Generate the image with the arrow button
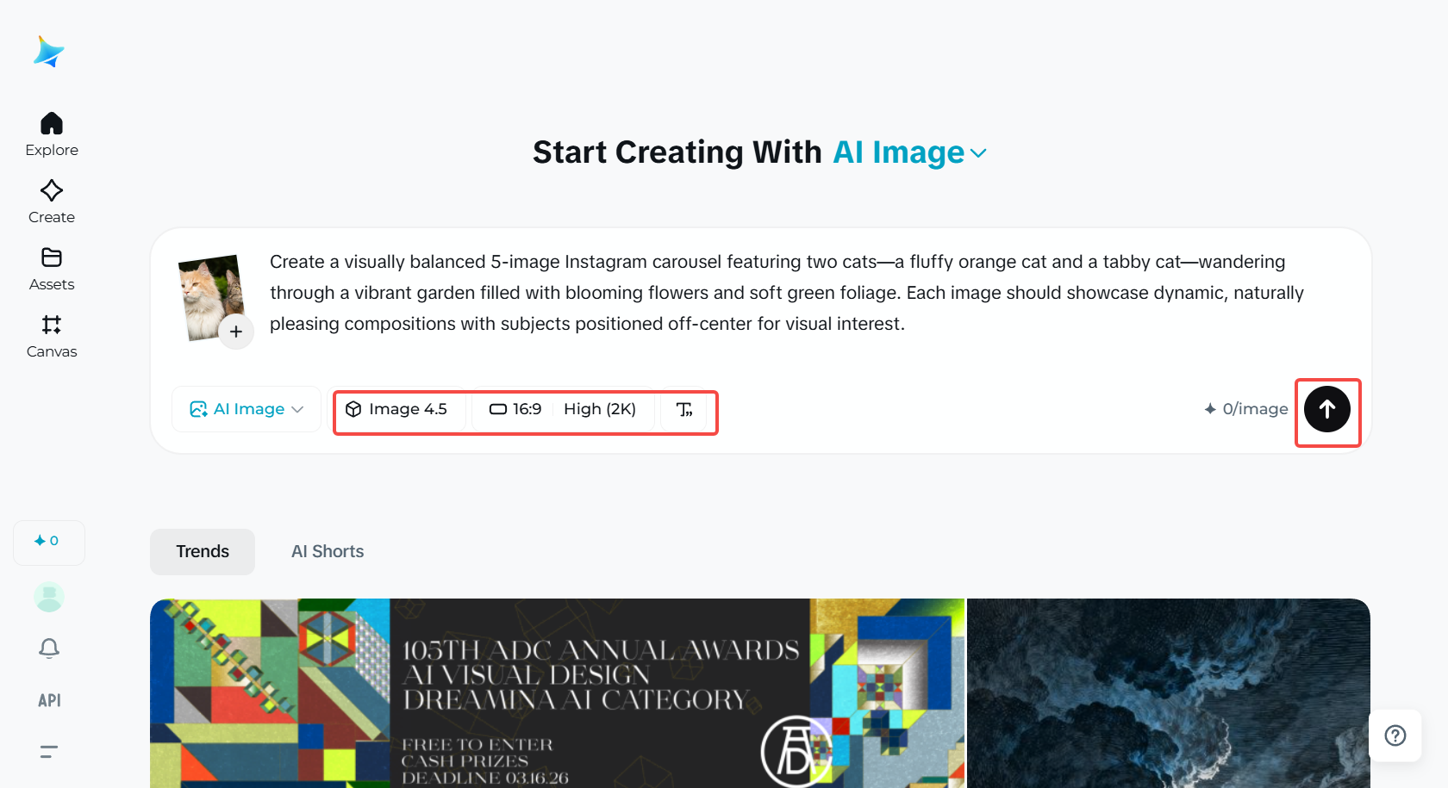The height and width of the screenshot is (788, 1448). (x=1327, y=411)
